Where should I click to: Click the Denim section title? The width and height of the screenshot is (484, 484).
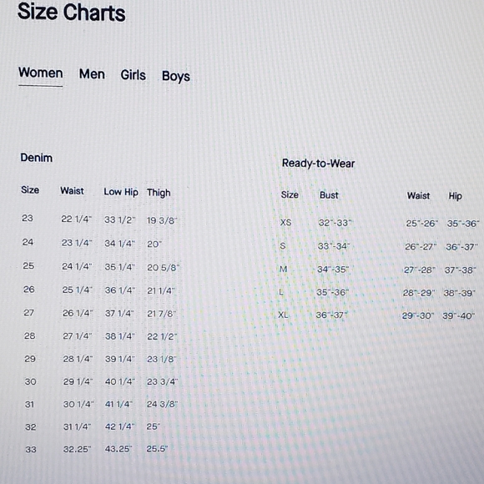coord(36,158)
